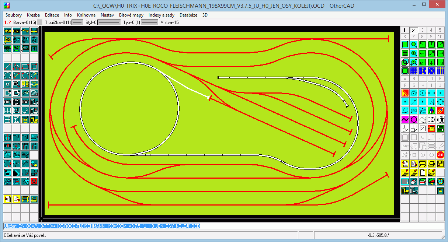Viewport: 448px width, 242px height.
Task: Click the left-toolbar printer icon
Action: pyautogui.click(x=34, y=199)
